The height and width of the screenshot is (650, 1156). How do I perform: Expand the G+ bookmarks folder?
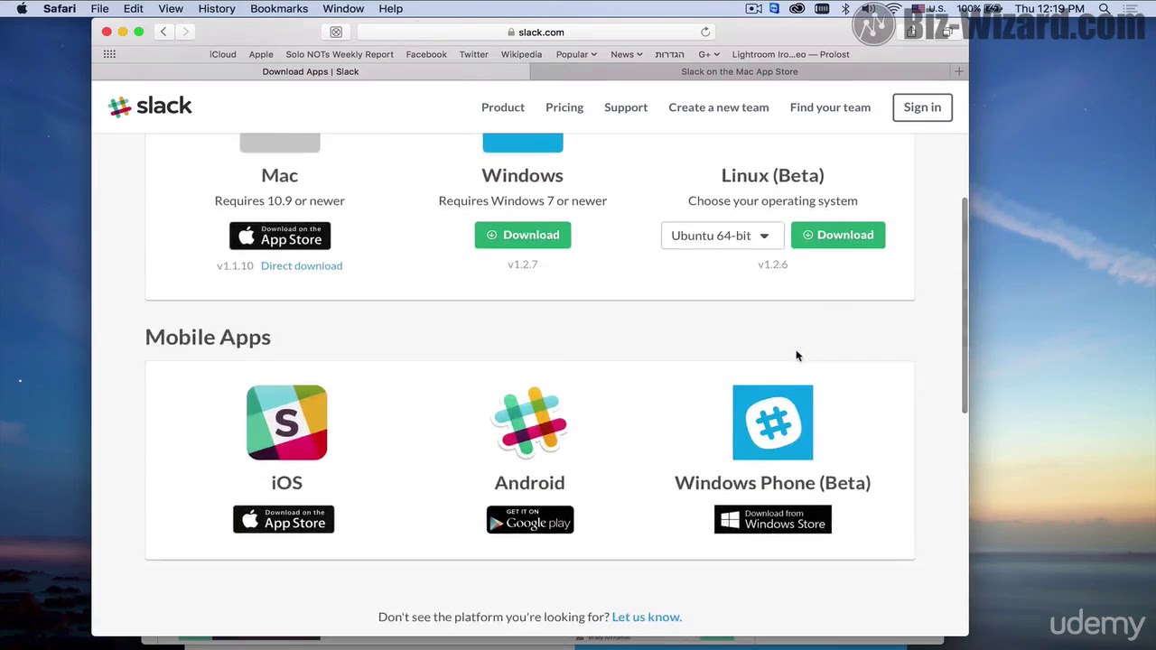click(x=709, y=54)
